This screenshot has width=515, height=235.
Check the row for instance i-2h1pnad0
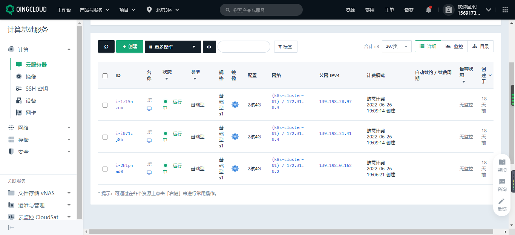(105, 169)
